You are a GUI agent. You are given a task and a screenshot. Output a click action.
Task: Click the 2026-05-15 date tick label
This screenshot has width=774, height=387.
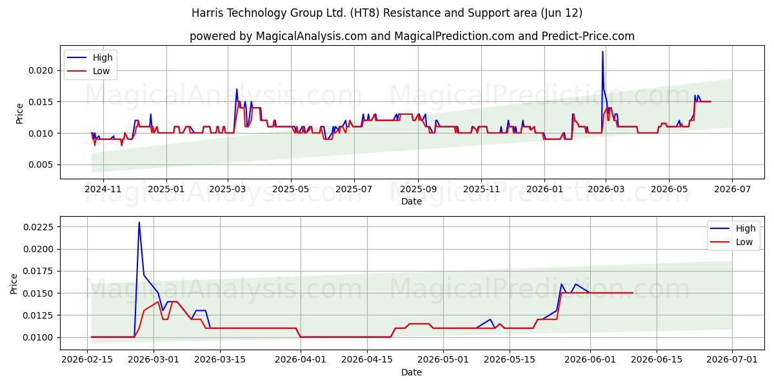510,360
